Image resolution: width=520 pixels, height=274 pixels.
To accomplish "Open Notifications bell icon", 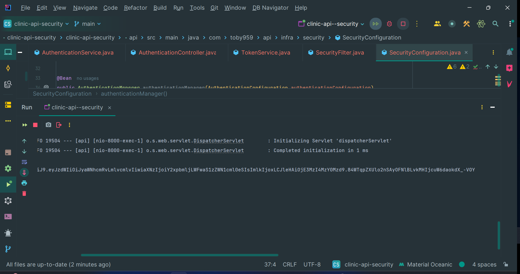I will [x=509, y=52].
